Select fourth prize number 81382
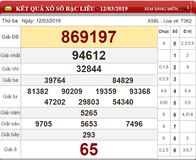Viewport: 196px width, 160px height. point(38,91)
